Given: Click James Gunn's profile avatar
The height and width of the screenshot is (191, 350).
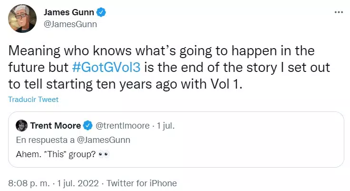Looking at the screenshot, I should [x=22, y=19].
